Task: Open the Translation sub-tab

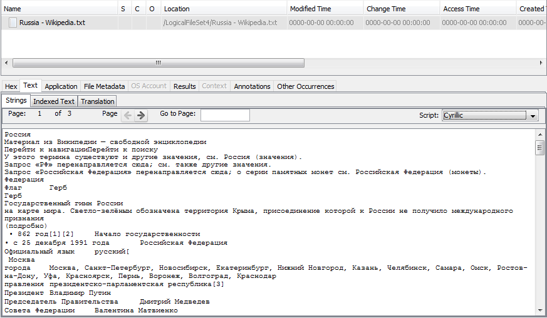Action: [97, 101]
